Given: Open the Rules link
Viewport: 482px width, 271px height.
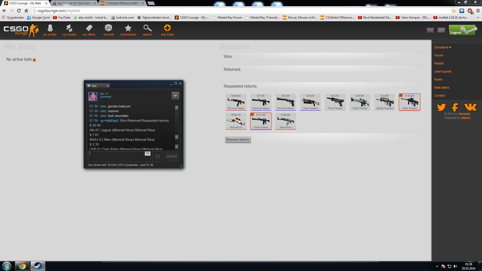Looking at the screenshot, I should 438,80.
